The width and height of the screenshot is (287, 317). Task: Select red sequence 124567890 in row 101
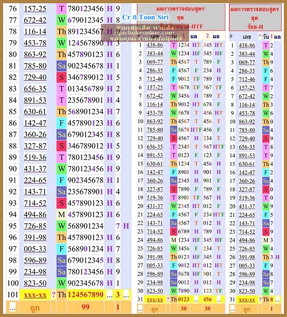pyautogui.click(x=85, y=295)
